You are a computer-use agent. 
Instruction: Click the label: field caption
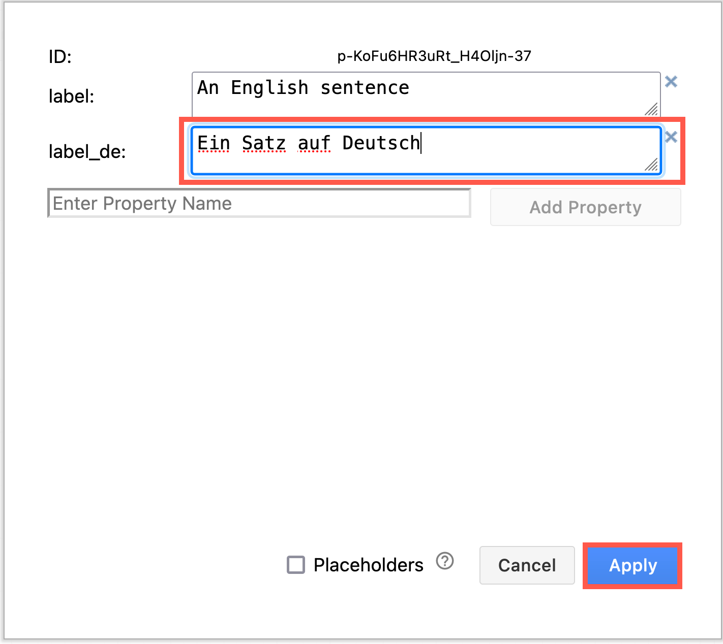(x=71, y=96)
